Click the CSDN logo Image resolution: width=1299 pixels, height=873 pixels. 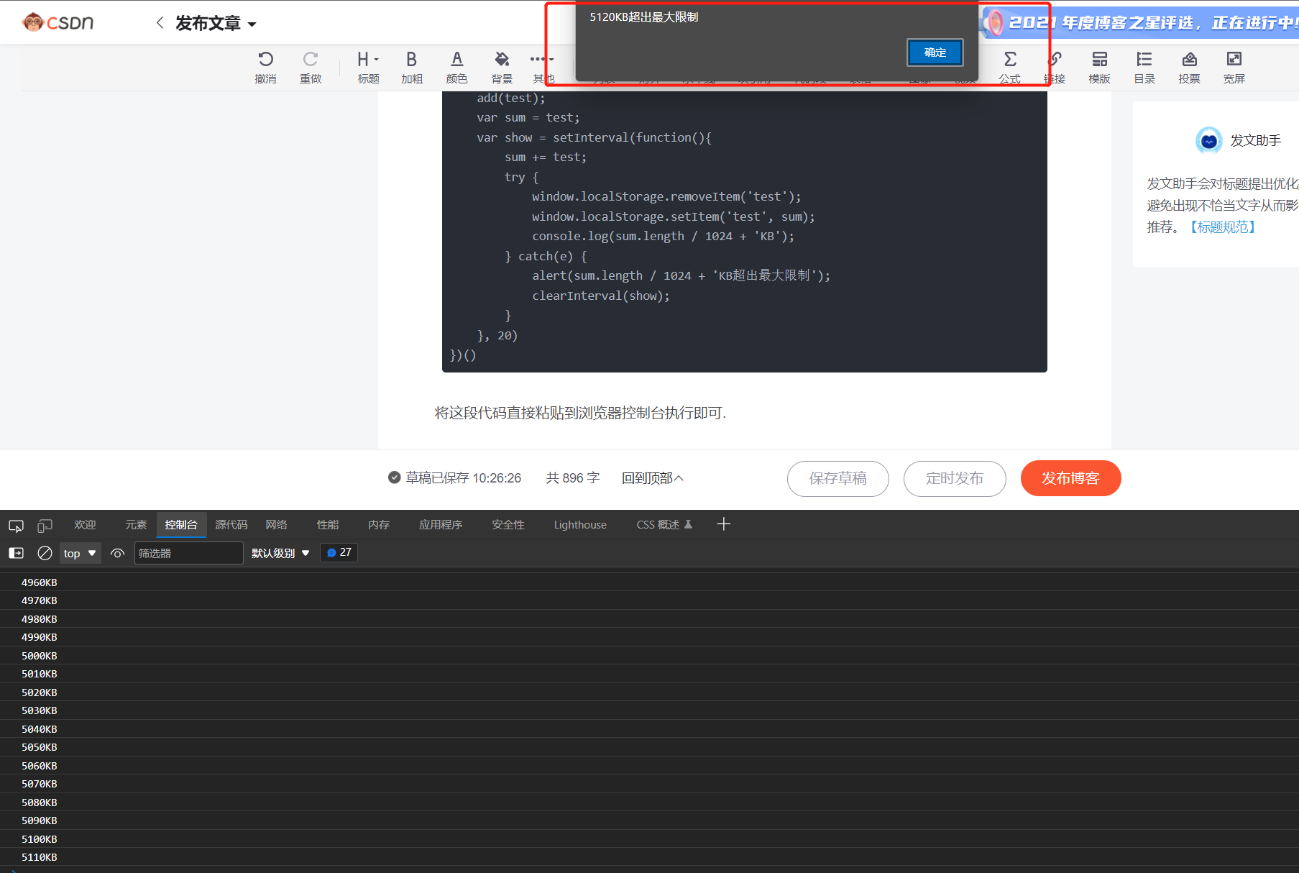pos(58,22)
